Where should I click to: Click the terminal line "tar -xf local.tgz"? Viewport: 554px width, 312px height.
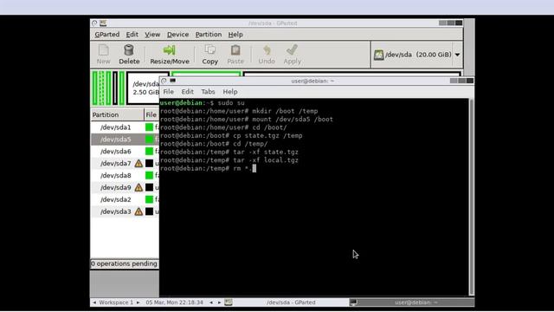[266, 160]
